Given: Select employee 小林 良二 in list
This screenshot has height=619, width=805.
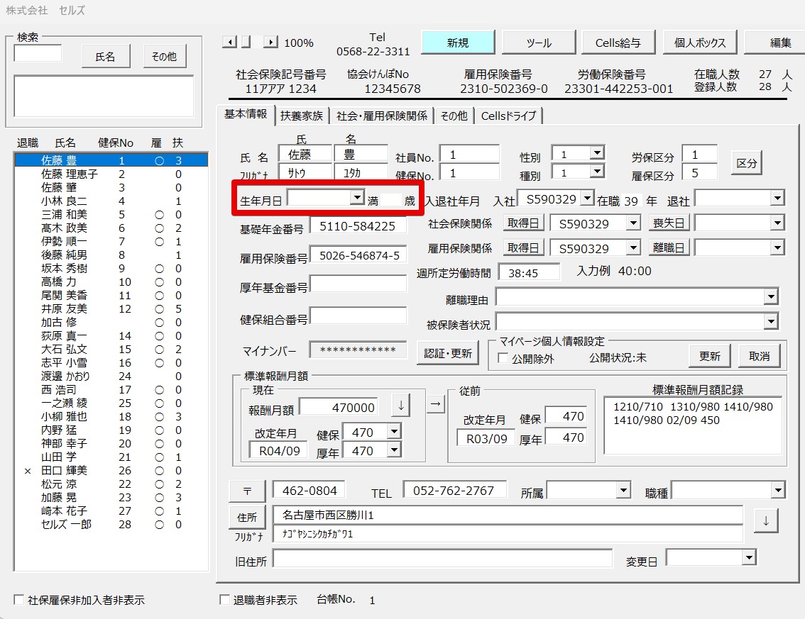Looking at the screenshot, I should click(110, 201).
